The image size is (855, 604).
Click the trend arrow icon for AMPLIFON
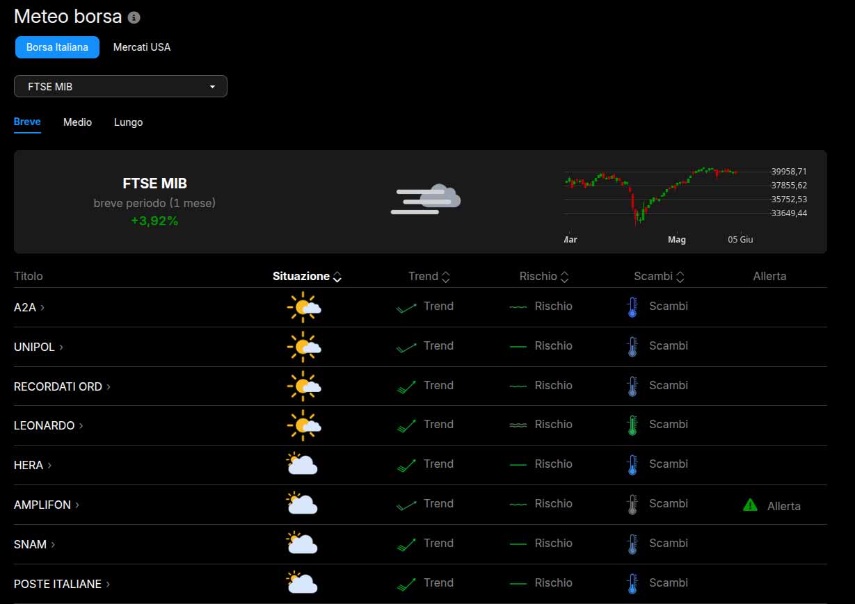coord(406,505)
